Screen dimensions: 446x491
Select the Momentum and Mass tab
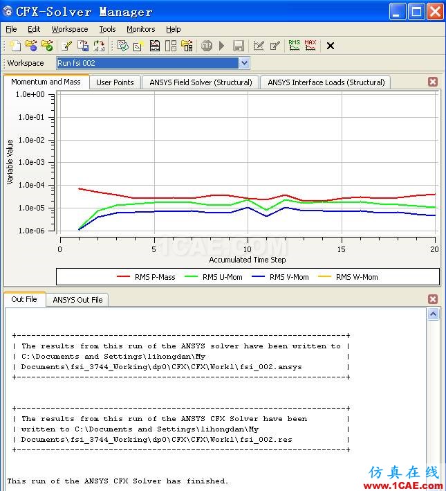pos(46,82)
